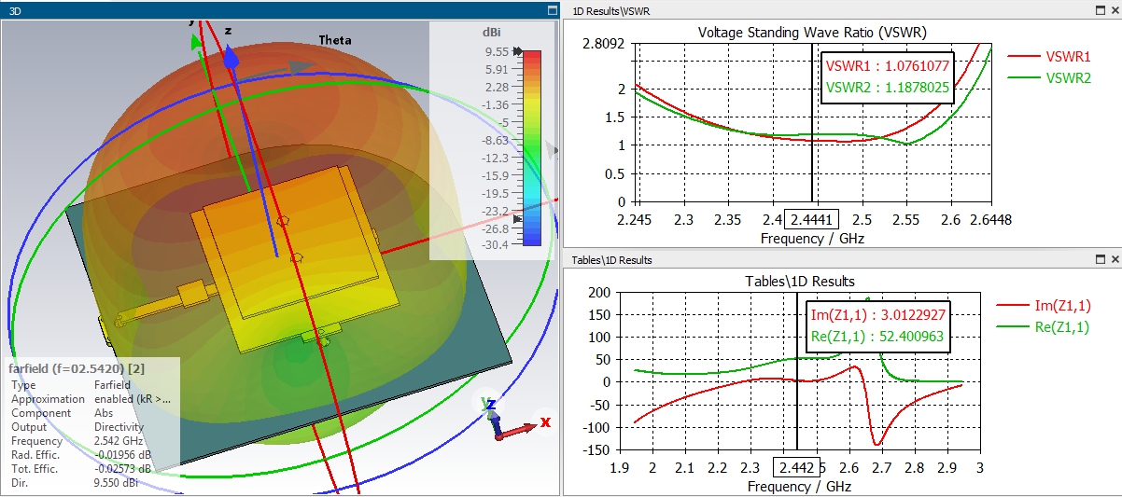Select the Re(Z1,1) legend entry
The height and width of the screenshot is (497, 1122).
click(x=1044, y=327)
